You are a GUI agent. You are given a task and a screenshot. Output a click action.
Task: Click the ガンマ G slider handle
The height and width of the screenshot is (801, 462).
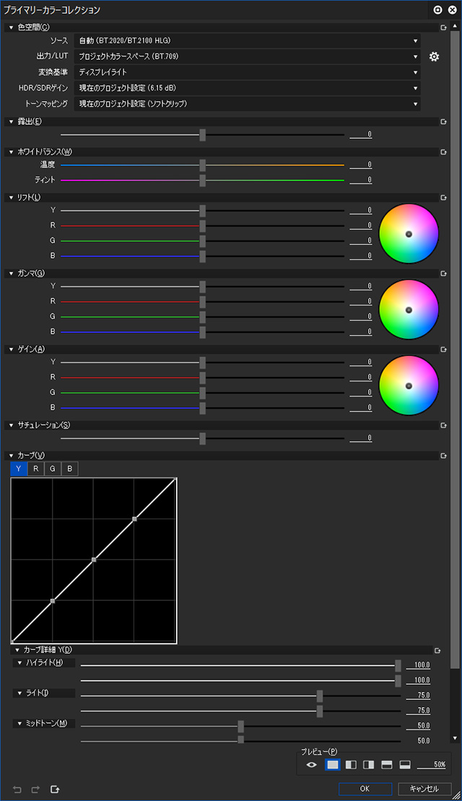[203, 317]
